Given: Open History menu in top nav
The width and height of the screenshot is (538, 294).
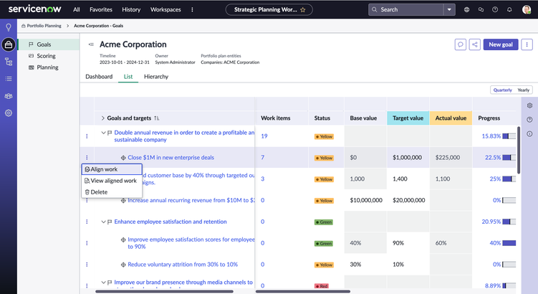Looking at the screenshot, I should [x=131, y=9].
